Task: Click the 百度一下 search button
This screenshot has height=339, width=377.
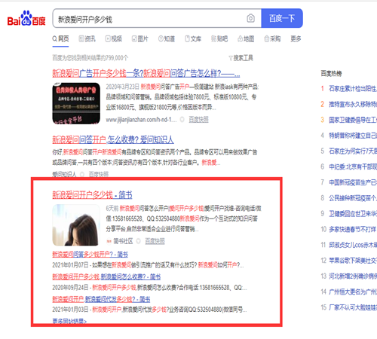Action: tap(282, 18)
